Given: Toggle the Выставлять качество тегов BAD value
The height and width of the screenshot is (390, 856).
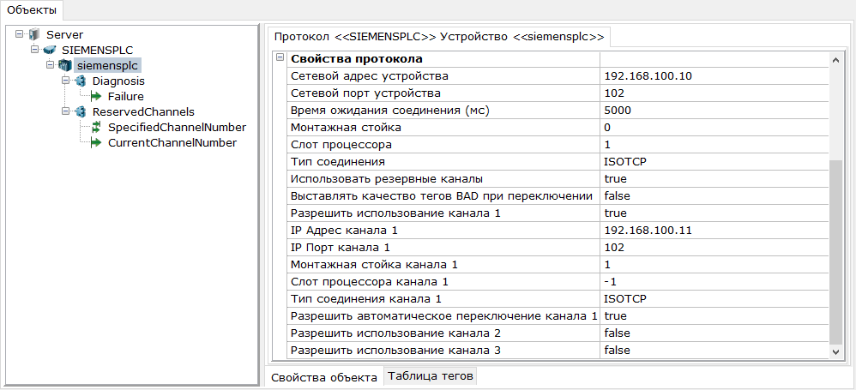Looking at the screenshot, I should click(714, 195).
